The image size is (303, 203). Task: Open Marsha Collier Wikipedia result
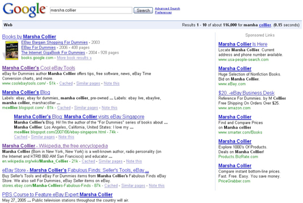tap(55, 145)
